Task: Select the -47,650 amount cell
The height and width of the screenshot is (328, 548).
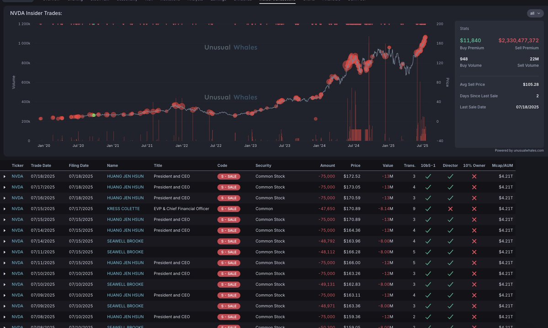Action: [x=326, y=209]
